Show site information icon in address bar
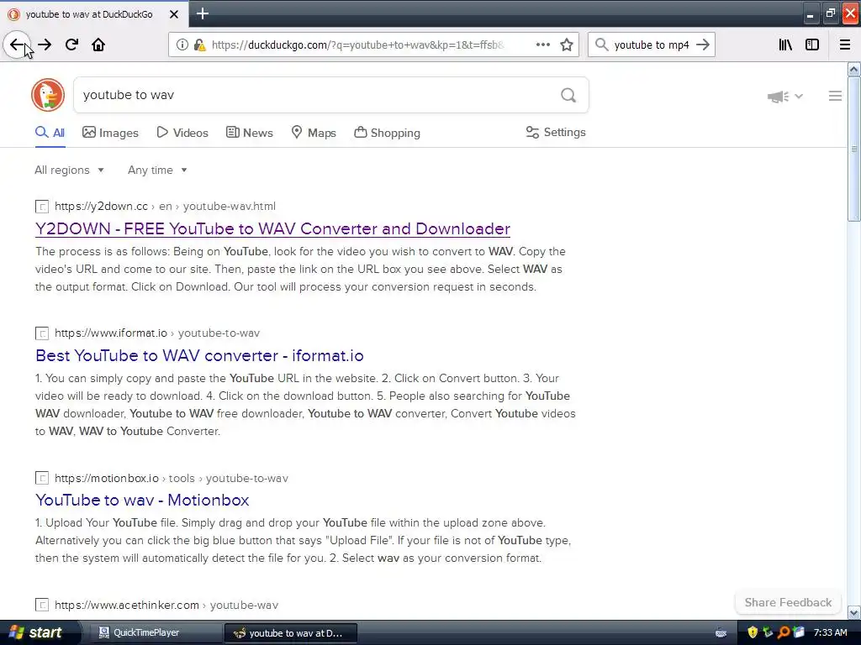 click(182, 45)
